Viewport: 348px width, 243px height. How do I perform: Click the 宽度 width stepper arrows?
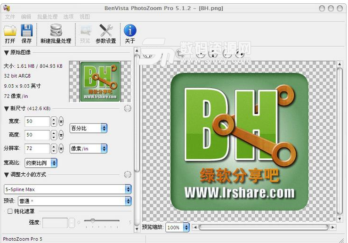54,121
